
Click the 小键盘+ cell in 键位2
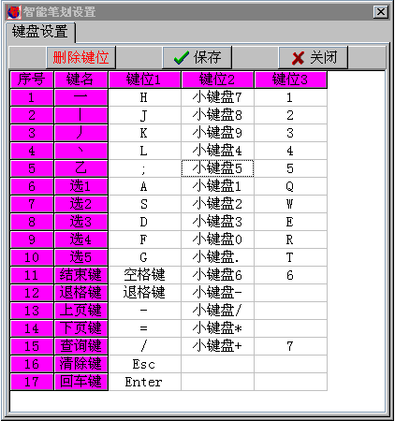(217, 346)
